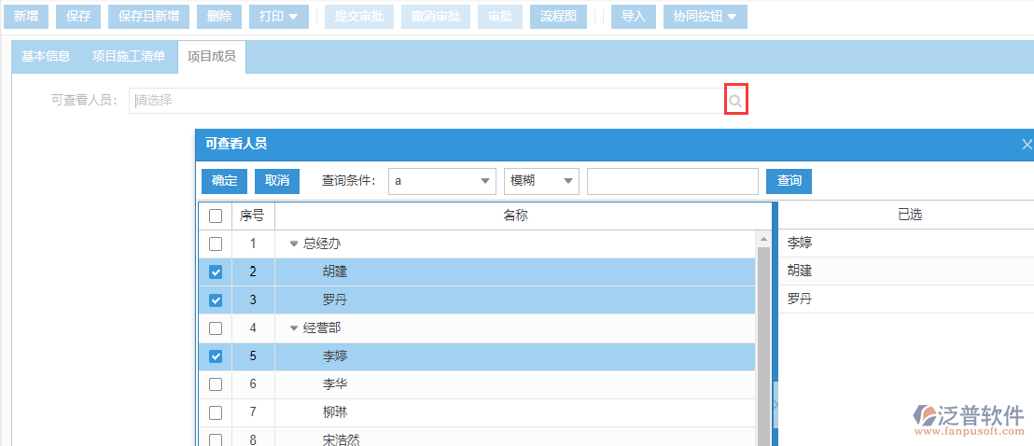Uncheck the checkbox for 李婷
This screenshot has width=1034, height=446.
point(216,356)
